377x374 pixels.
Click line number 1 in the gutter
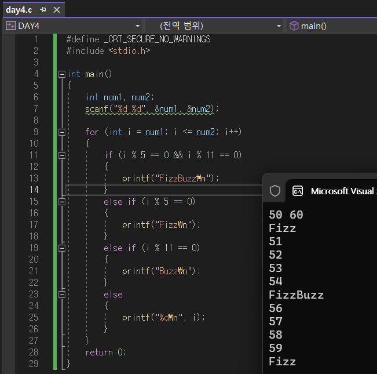(36, 39)
